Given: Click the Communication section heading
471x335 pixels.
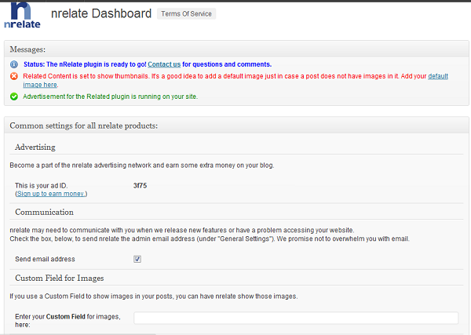Looking at the screenshot, I should [44, 213].
